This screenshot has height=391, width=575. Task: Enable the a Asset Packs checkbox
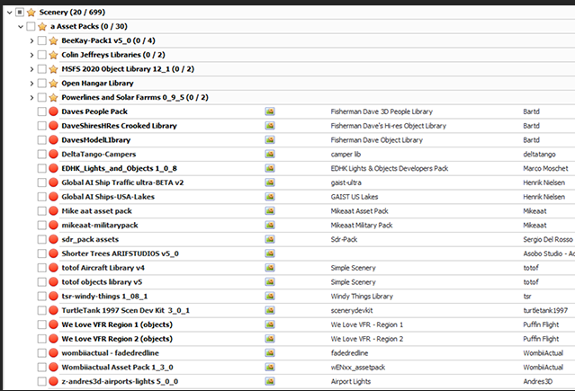[31, 26]
